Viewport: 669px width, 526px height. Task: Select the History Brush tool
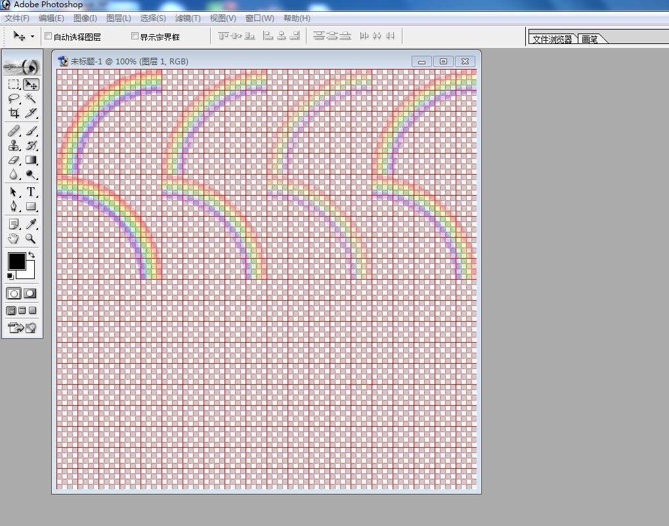pos(31,146)
